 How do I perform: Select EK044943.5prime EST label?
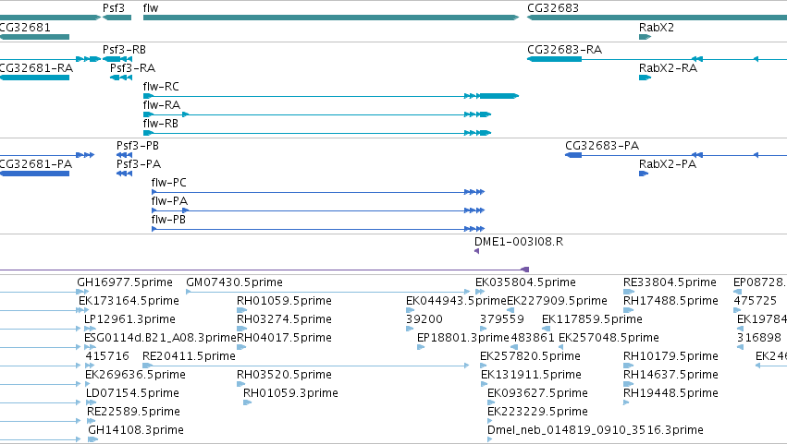click(456, 301)
